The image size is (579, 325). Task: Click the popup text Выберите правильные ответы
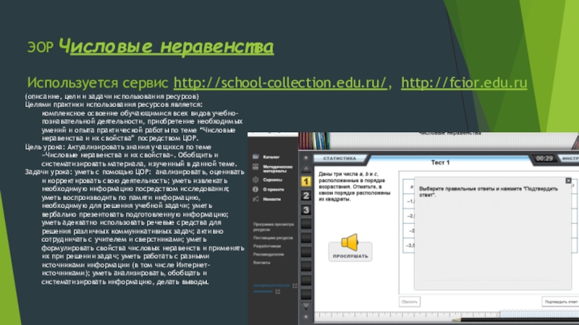click(488, 191)
